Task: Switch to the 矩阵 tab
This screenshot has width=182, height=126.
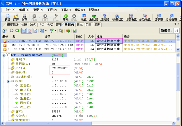Action: [x=59, y=25]
